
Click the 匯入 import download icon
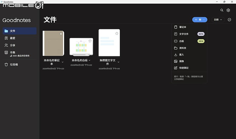[175, 55]
